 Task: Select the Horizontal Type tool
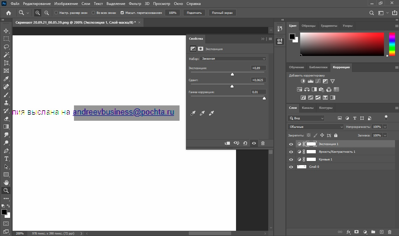6,159
